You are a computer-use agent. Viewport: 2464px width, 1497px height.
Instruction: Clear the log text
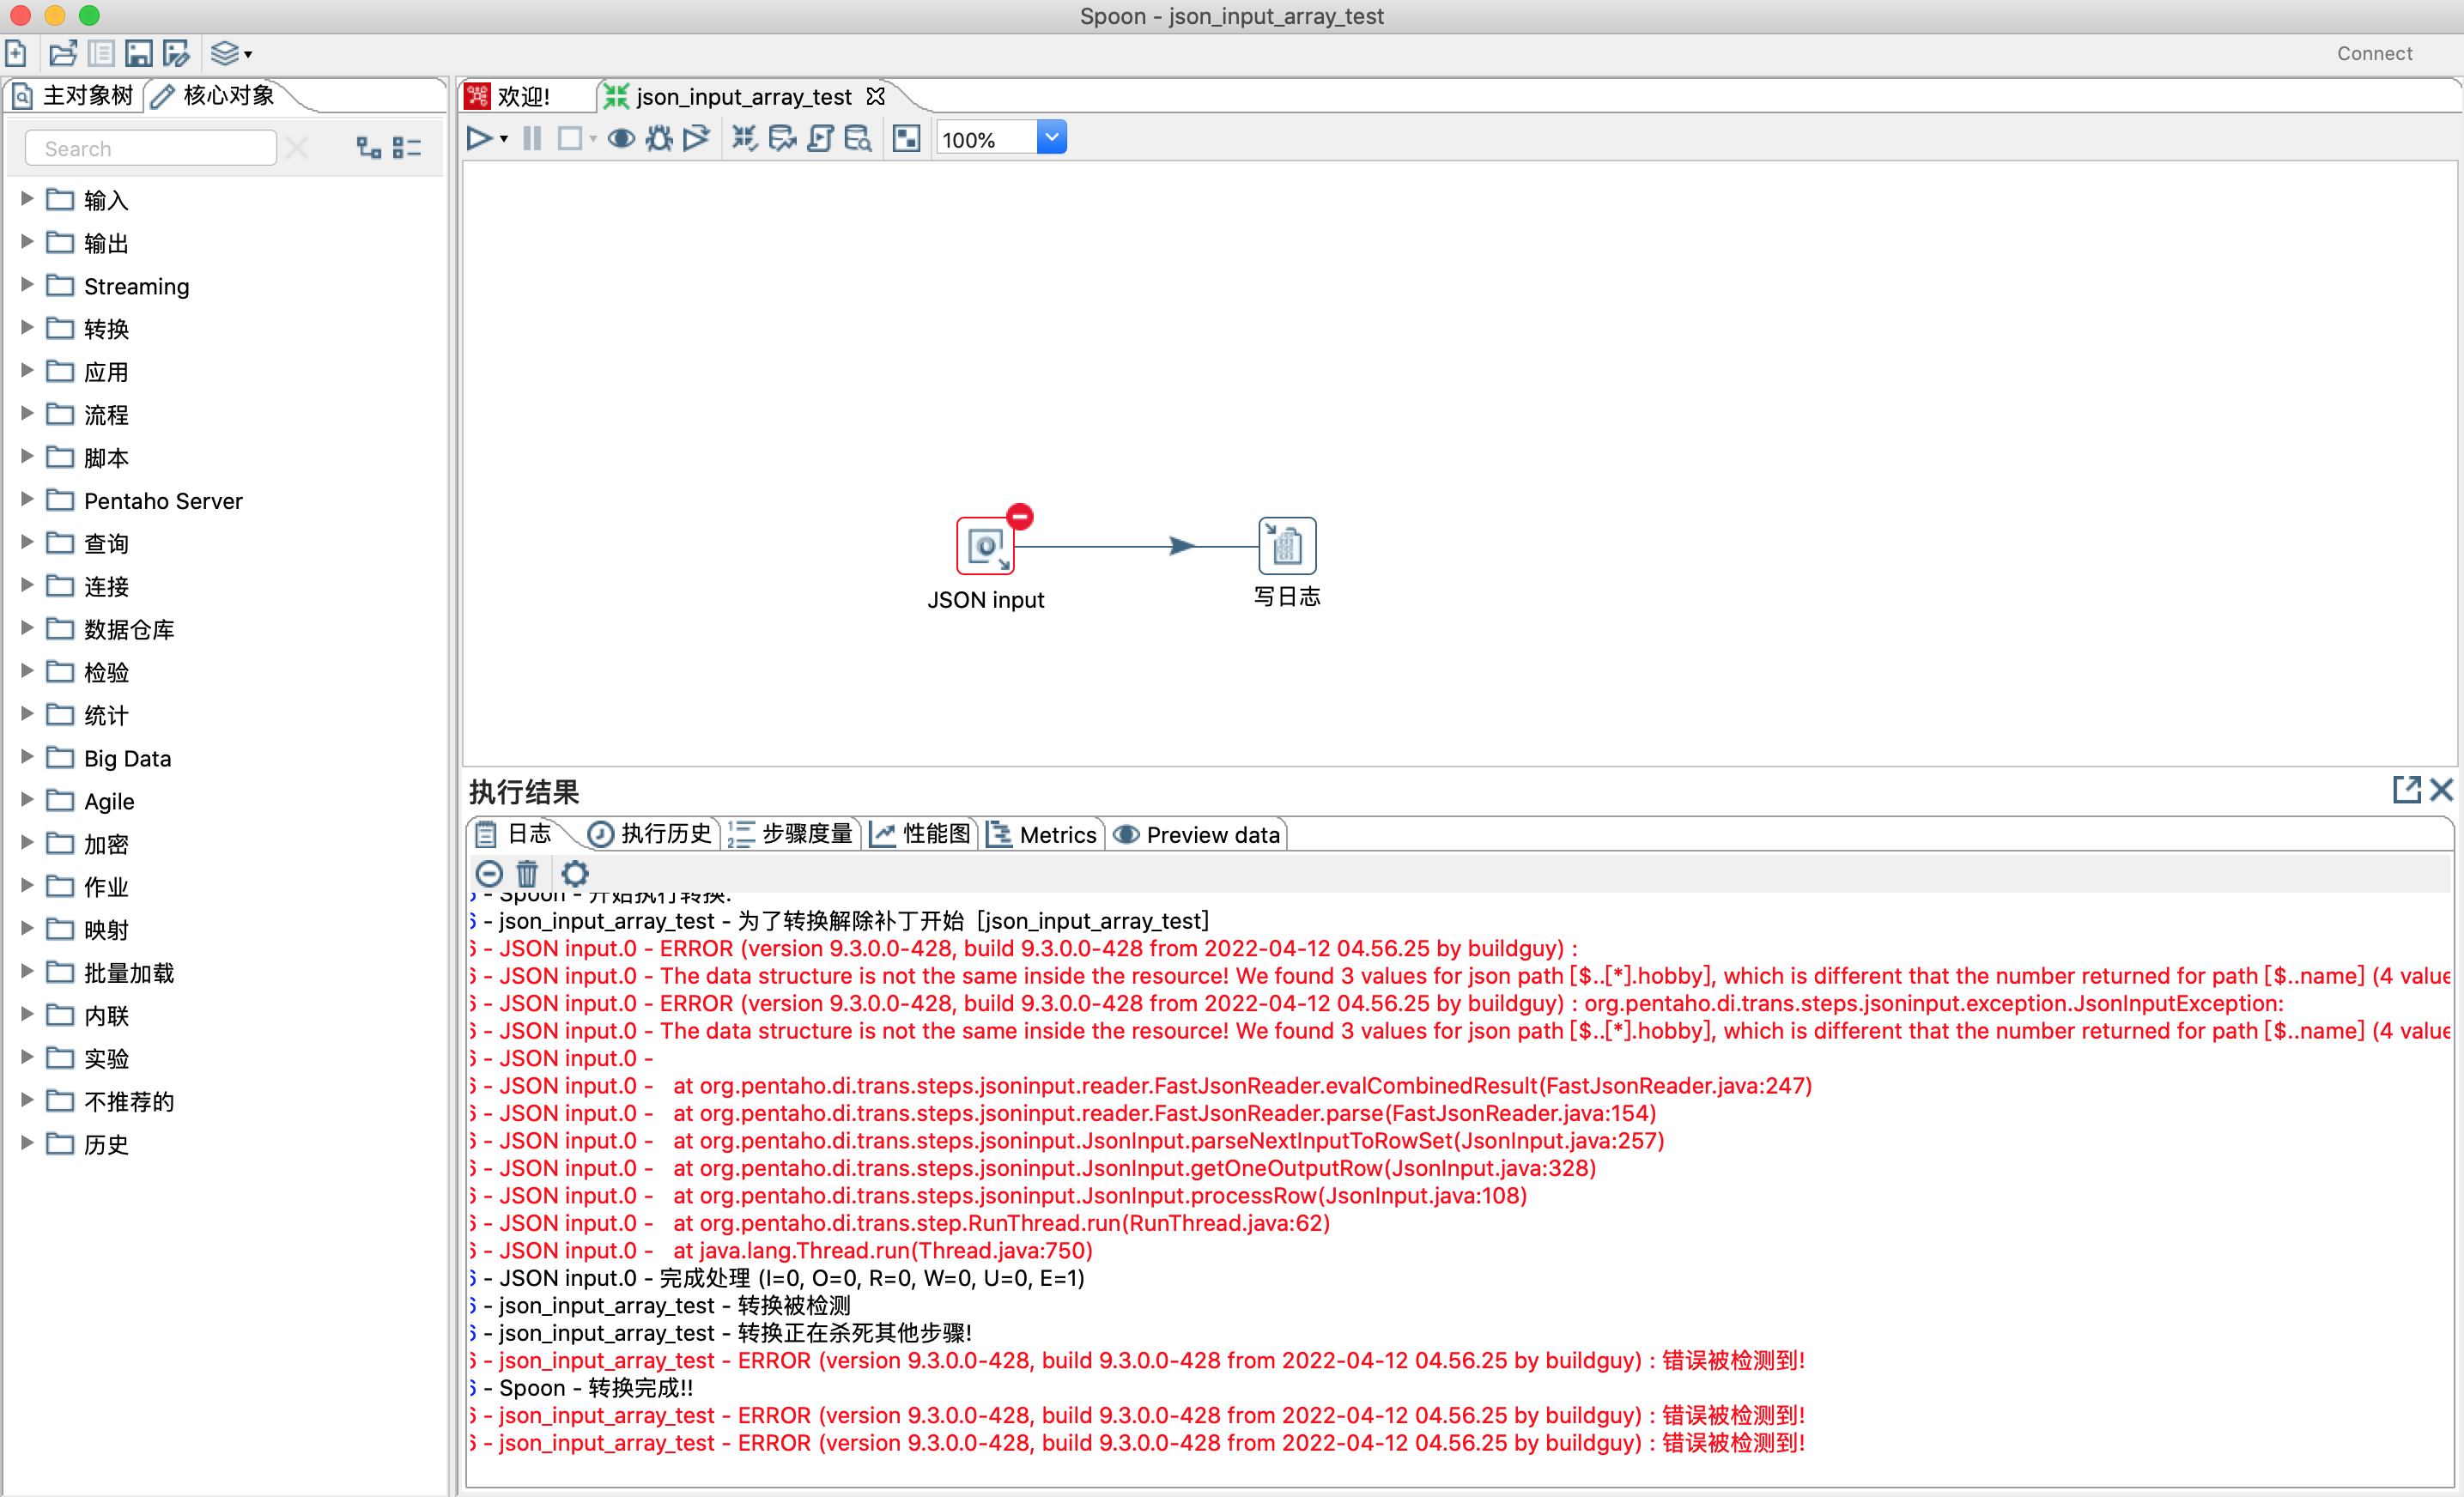tap(527, 873)
